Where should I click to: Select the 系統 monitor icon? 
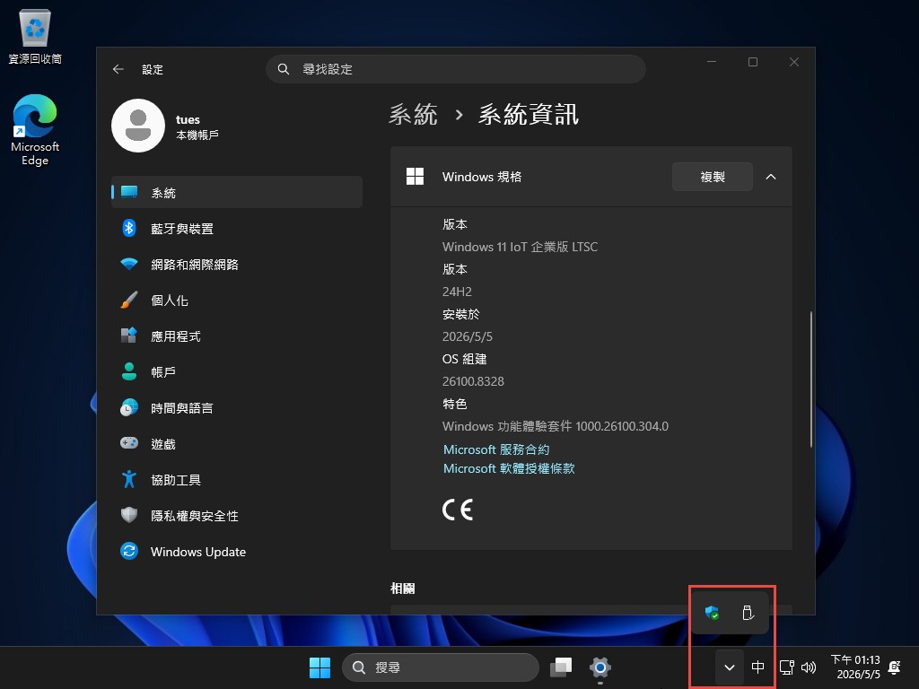point(129,192)
